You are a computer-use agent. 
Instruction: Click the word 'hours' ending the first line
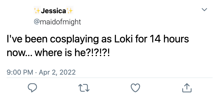(176, 39)
